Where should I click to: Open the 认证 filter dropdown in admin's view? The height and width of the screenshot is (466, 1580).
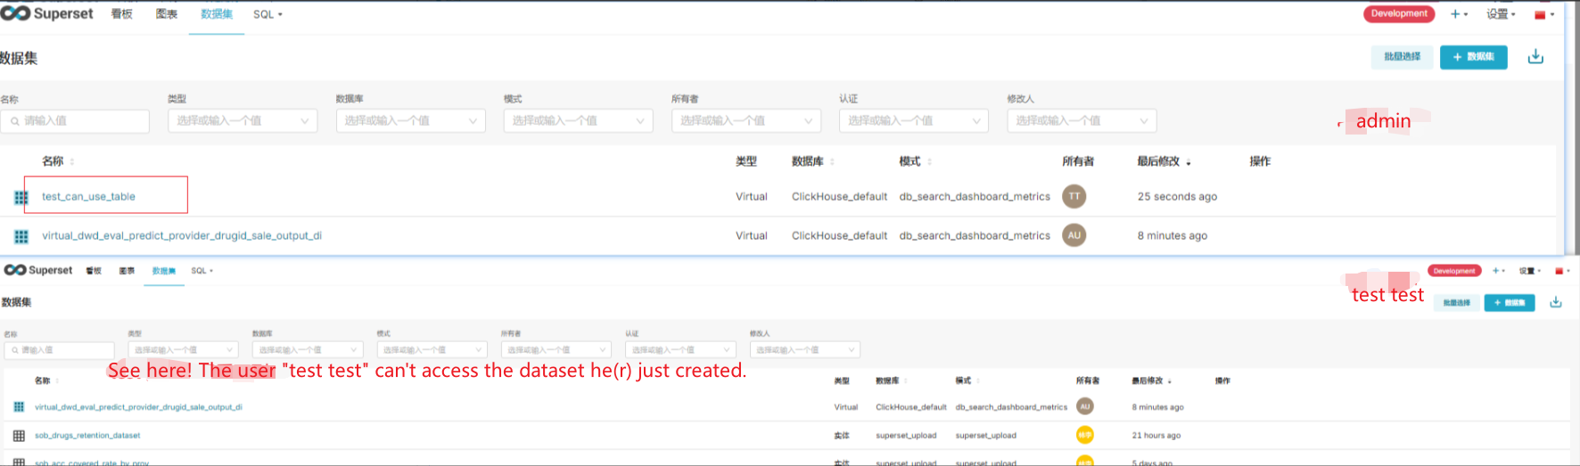[x=914, y=120]
